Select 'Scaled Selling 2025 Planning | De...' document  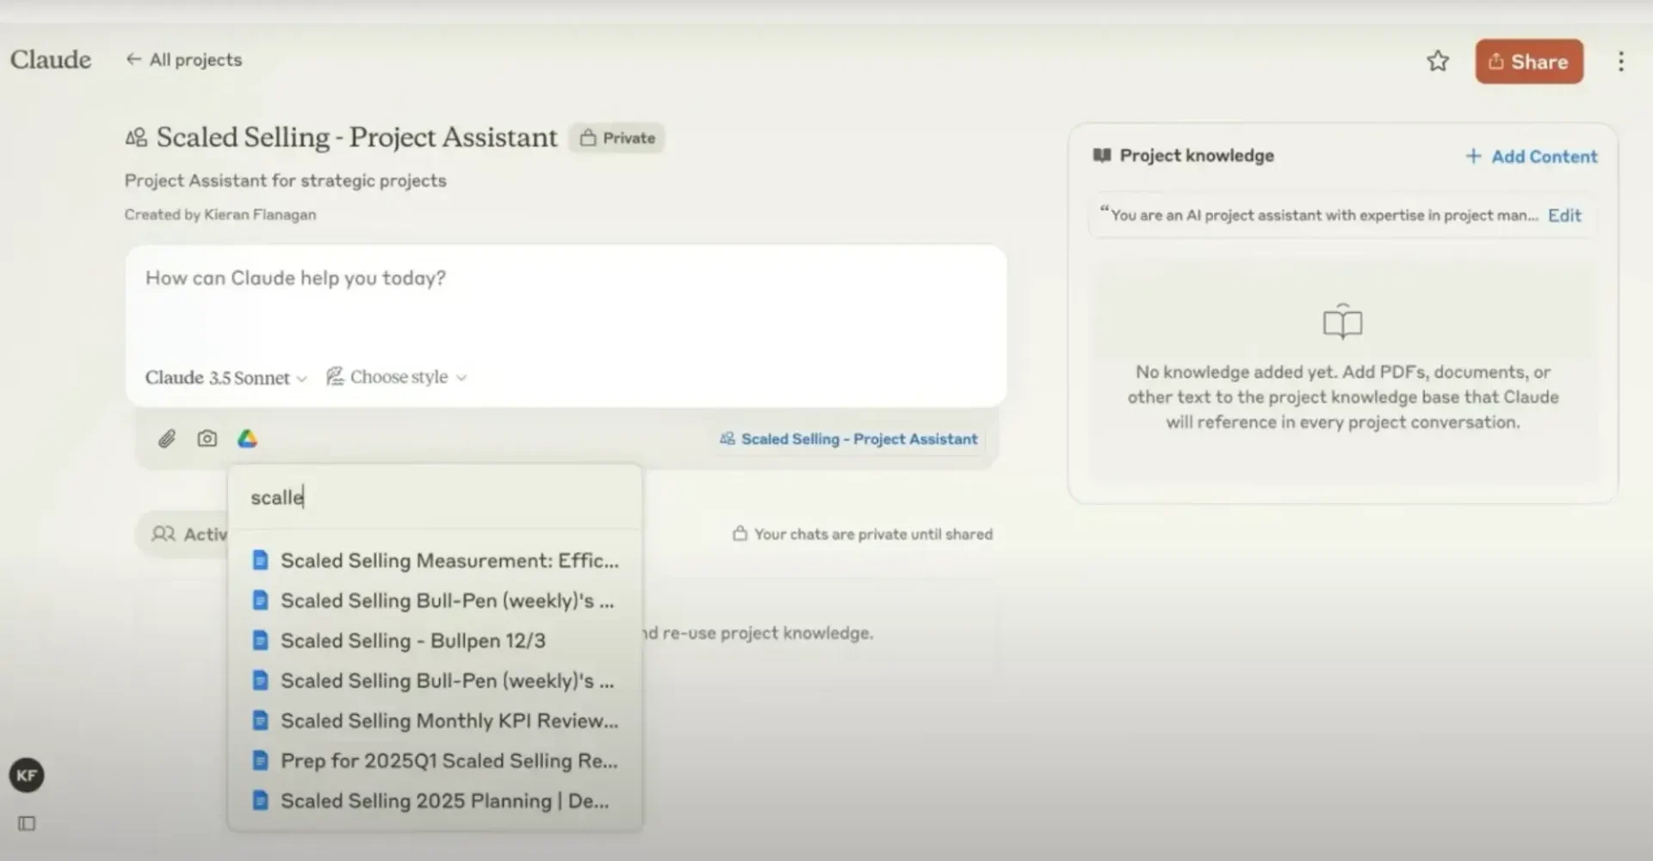pos(435,801)
